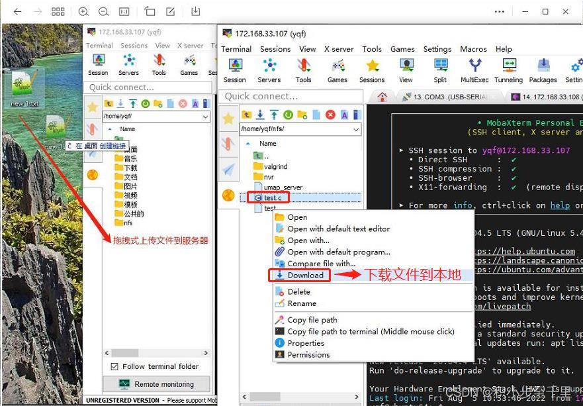Viewport: 583px width, 406px height.
Task: Open the image viewer three-dots more menu
Action: tap(500, 11)
